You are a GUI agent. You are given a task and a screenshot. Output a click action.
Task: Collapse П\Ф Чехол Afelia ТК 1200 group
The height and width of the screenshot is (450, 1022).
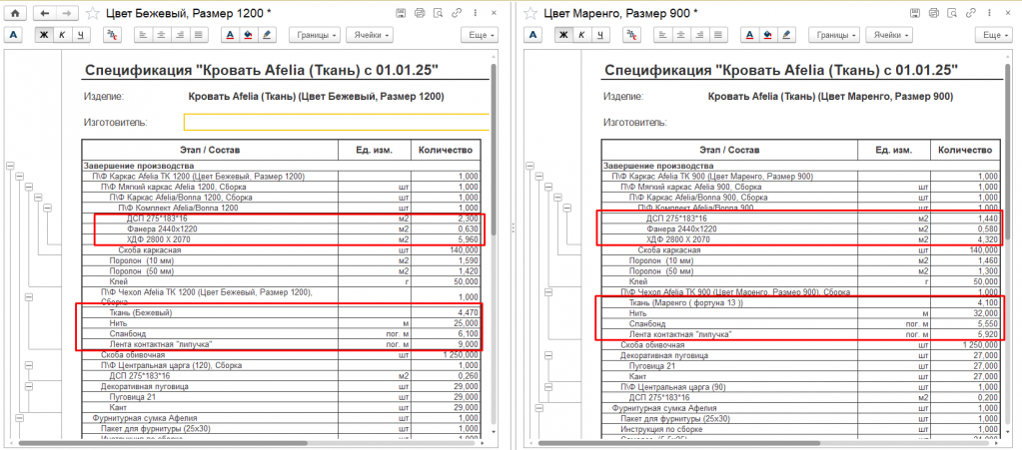pos(29,296)
